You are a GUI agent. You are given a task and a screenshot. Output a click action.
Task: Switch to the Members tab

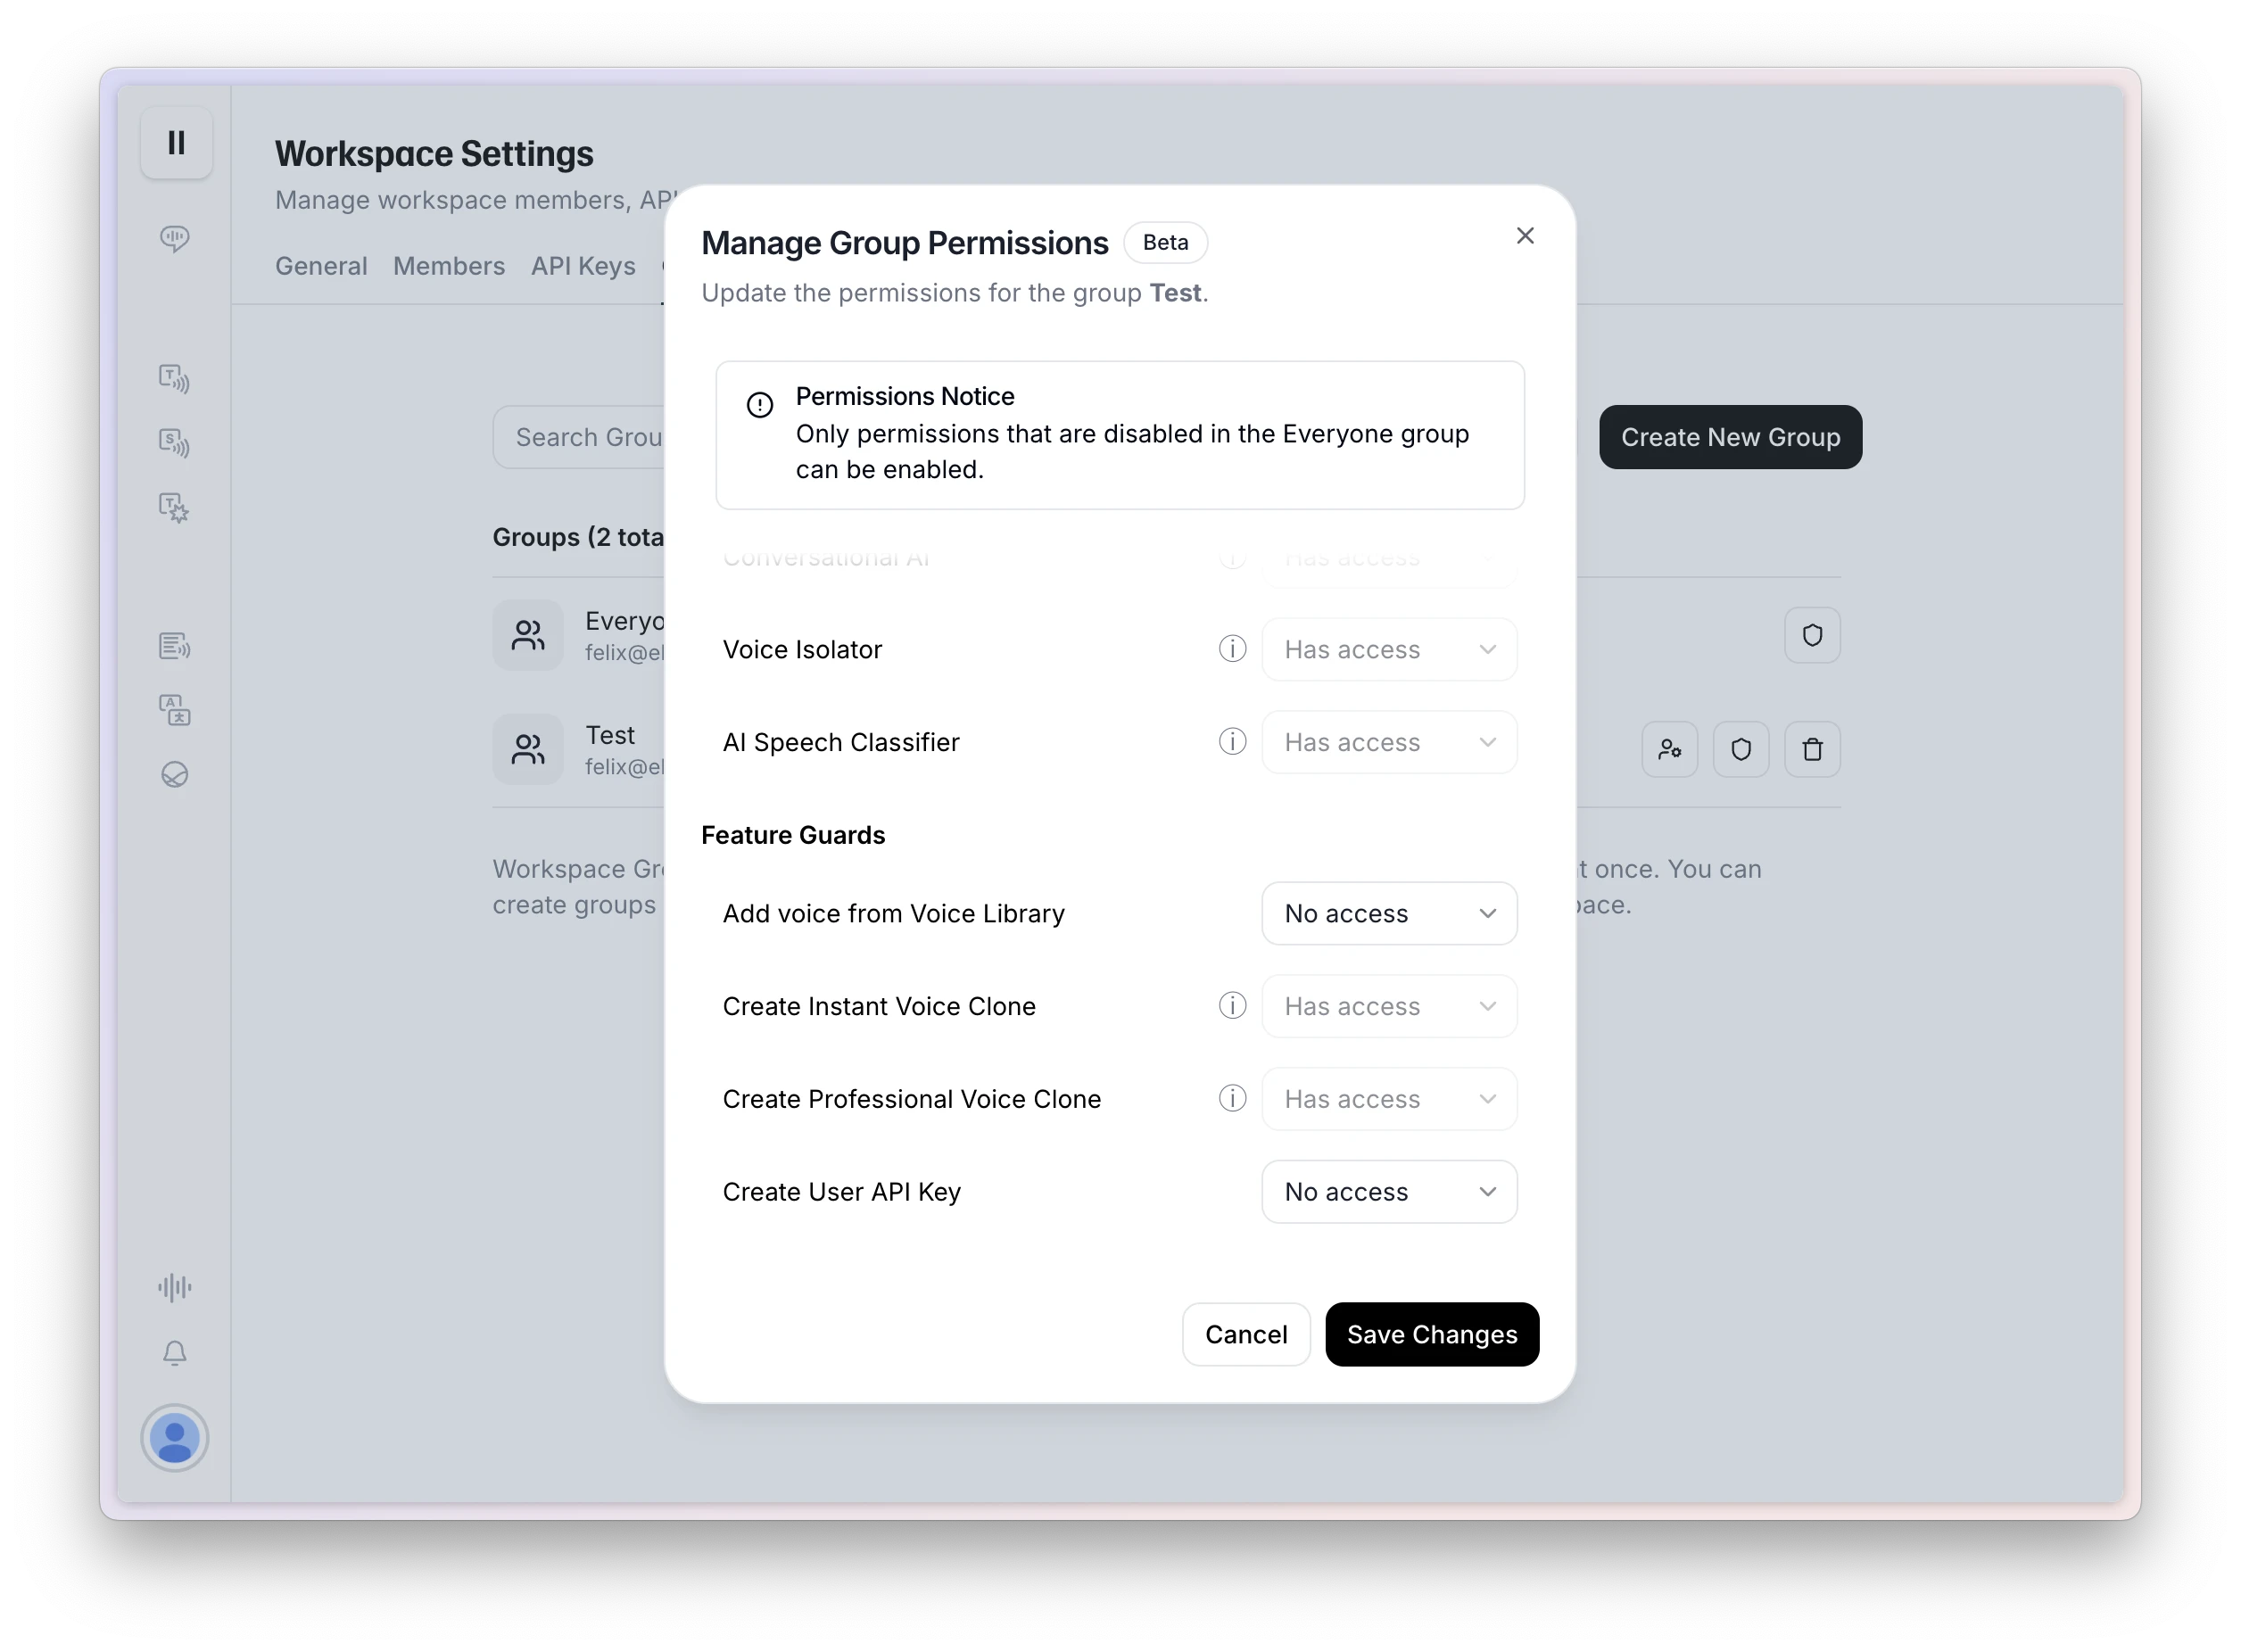[x=449, y=266]
